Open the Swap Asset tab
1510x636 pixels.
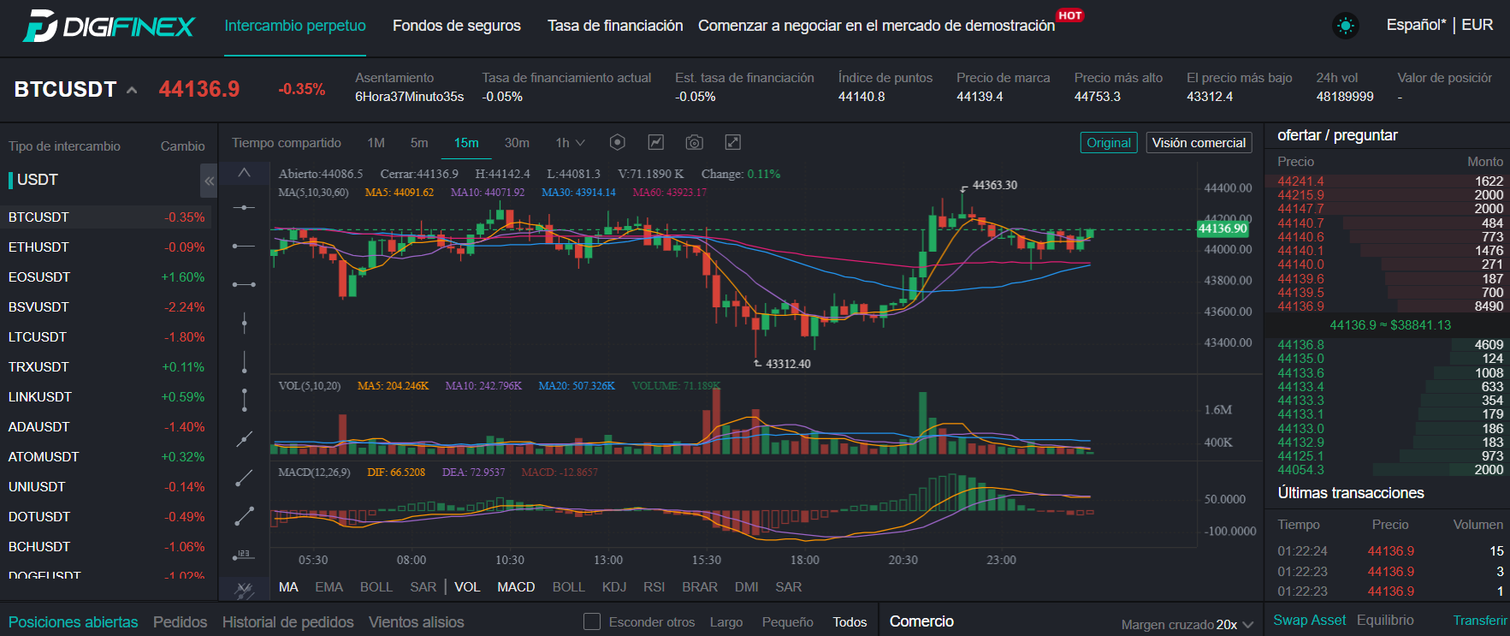(1310, 621)
